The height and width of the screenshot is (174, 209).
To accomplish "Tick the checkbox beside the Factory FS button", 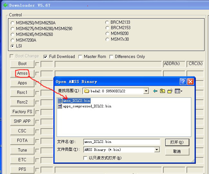I will 37,112.
